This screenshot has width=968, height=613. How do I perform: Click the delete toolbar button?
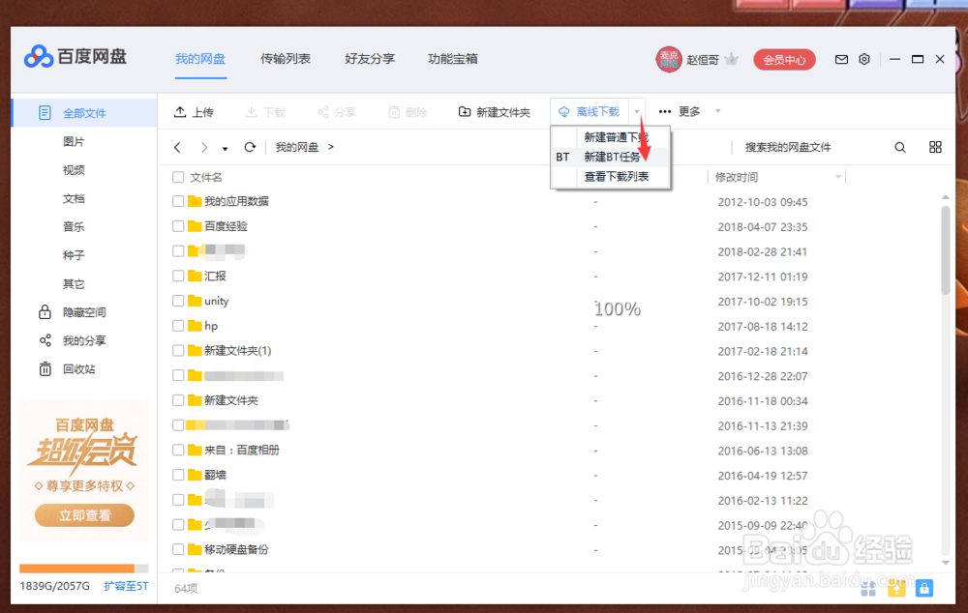point(408,111)
